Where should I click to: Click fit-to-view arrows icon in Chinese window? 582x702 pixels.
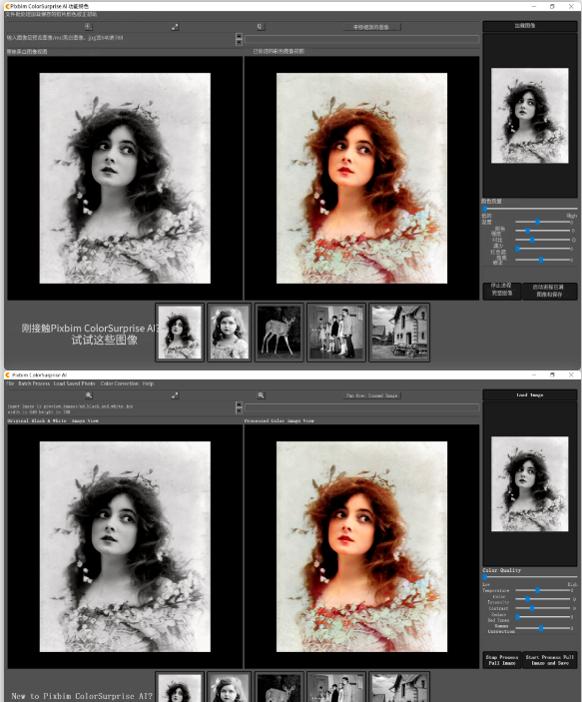pos(175,27)
